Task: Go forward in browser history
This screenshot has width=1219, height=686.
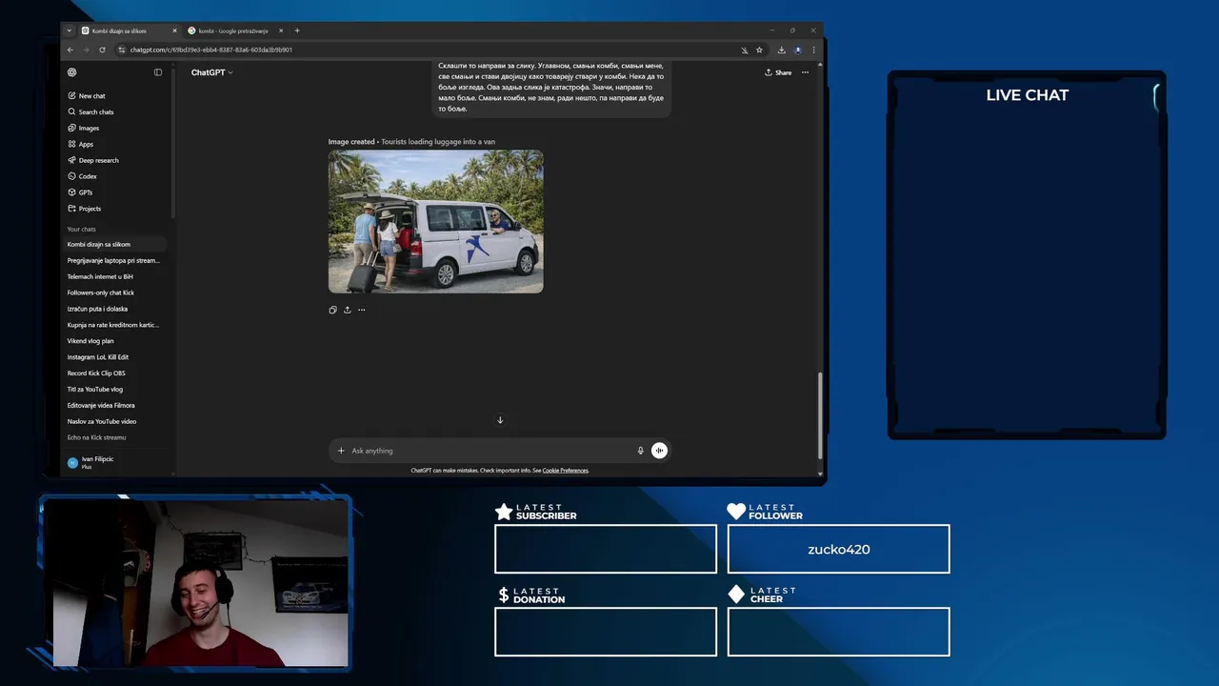Action: click(x=86, y=50)
